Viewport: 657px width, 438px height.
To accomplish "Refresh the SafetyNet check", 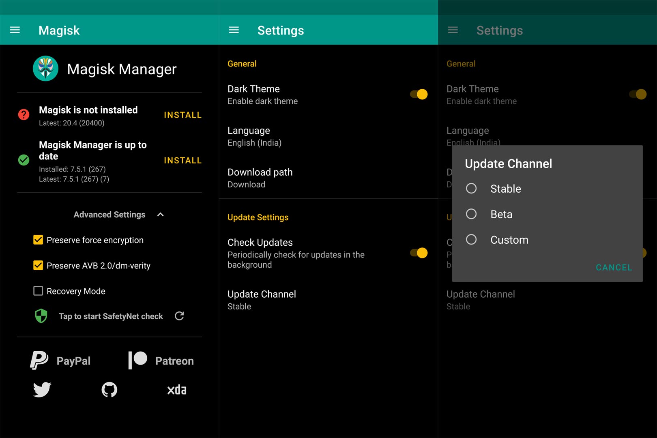I will (x=179, y=316).
